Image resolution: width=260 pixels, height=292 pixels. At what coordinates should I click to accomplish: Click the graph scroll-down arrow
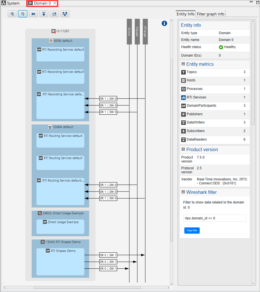[172, 284]
